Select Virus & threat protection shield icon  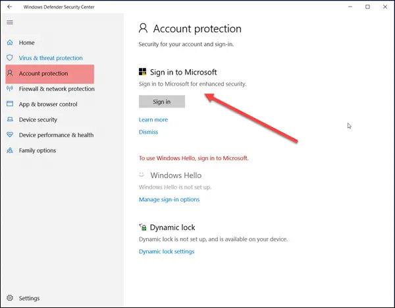pyautogui.click(x=10, y=58)
